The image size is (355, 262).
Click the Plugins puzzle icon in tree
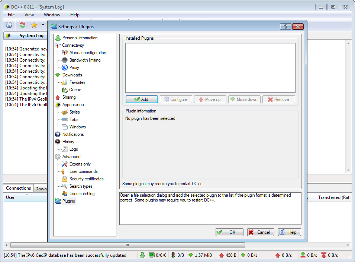58,201
